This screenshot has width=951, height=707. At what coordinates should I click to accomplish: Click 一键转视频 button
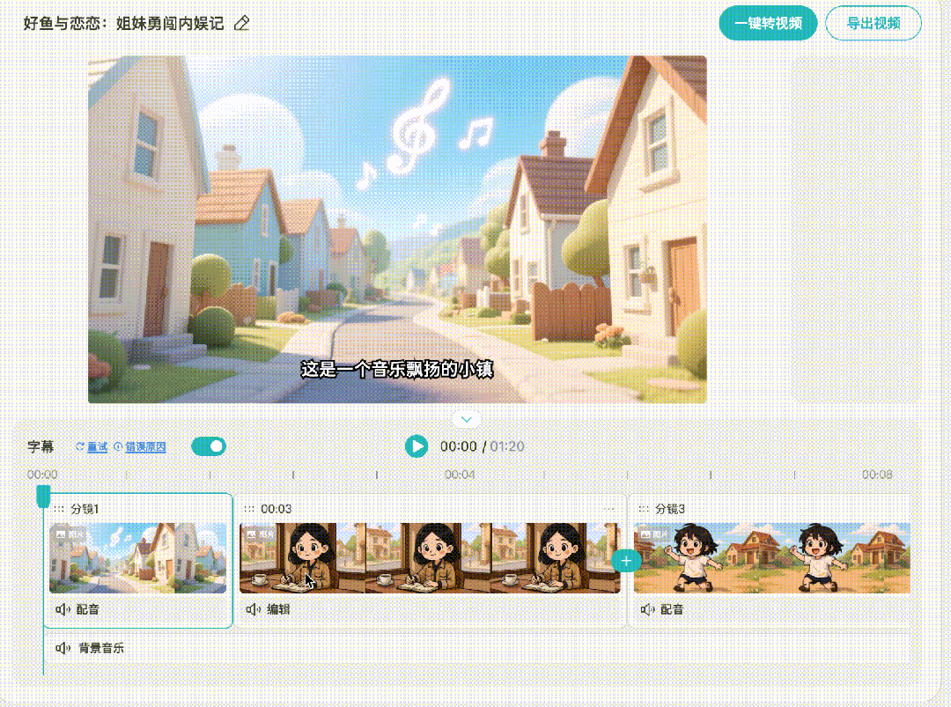tap(768, 24)
